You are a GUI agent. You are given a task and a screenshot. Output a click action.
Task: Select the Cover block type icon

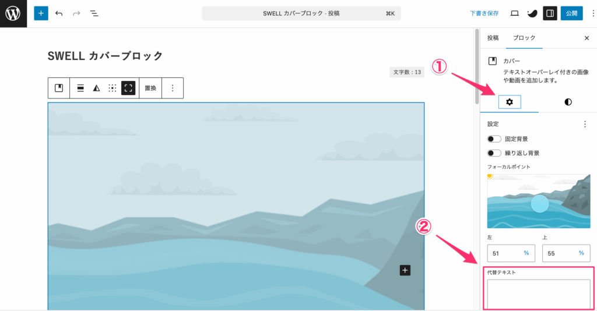click(59, 88)
